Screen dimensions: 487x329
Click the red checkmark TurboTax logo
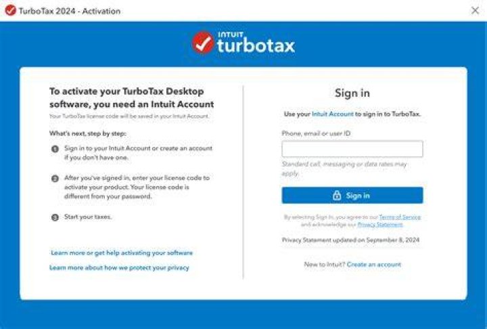[203, 43]
